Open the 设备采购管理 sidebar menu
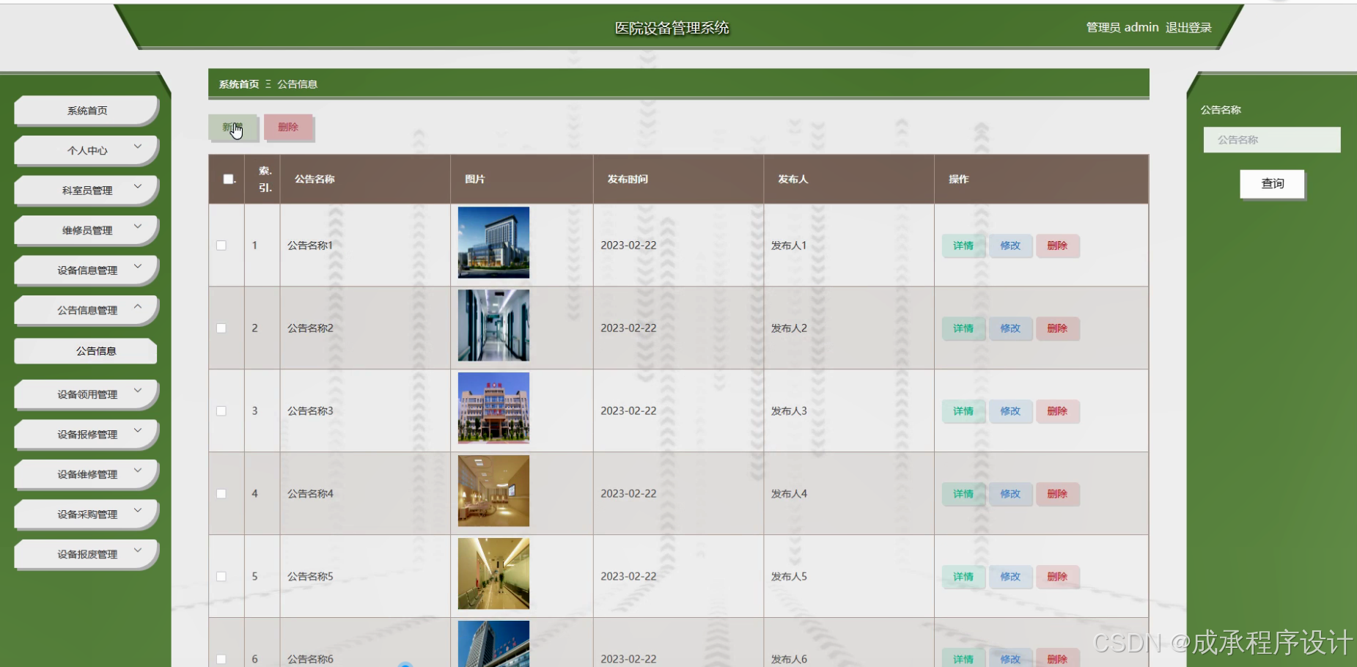Viewport: 1357px width, 667px height. [87, 515]
